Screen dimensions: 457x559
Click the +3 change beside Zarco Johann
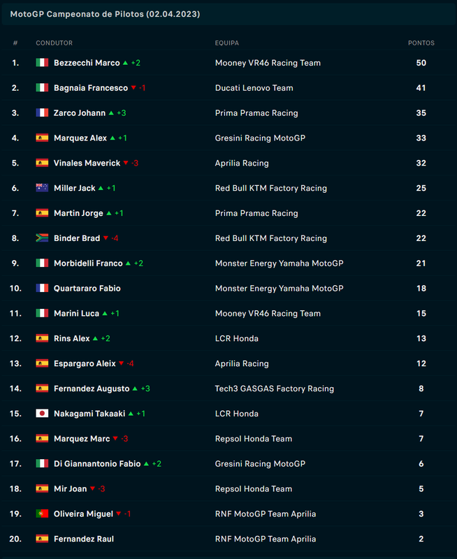point(122,112)
